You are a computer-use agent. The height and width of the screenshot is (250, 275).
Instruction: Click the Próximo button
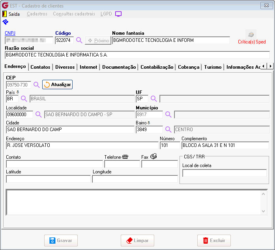[x=98, y=41]
